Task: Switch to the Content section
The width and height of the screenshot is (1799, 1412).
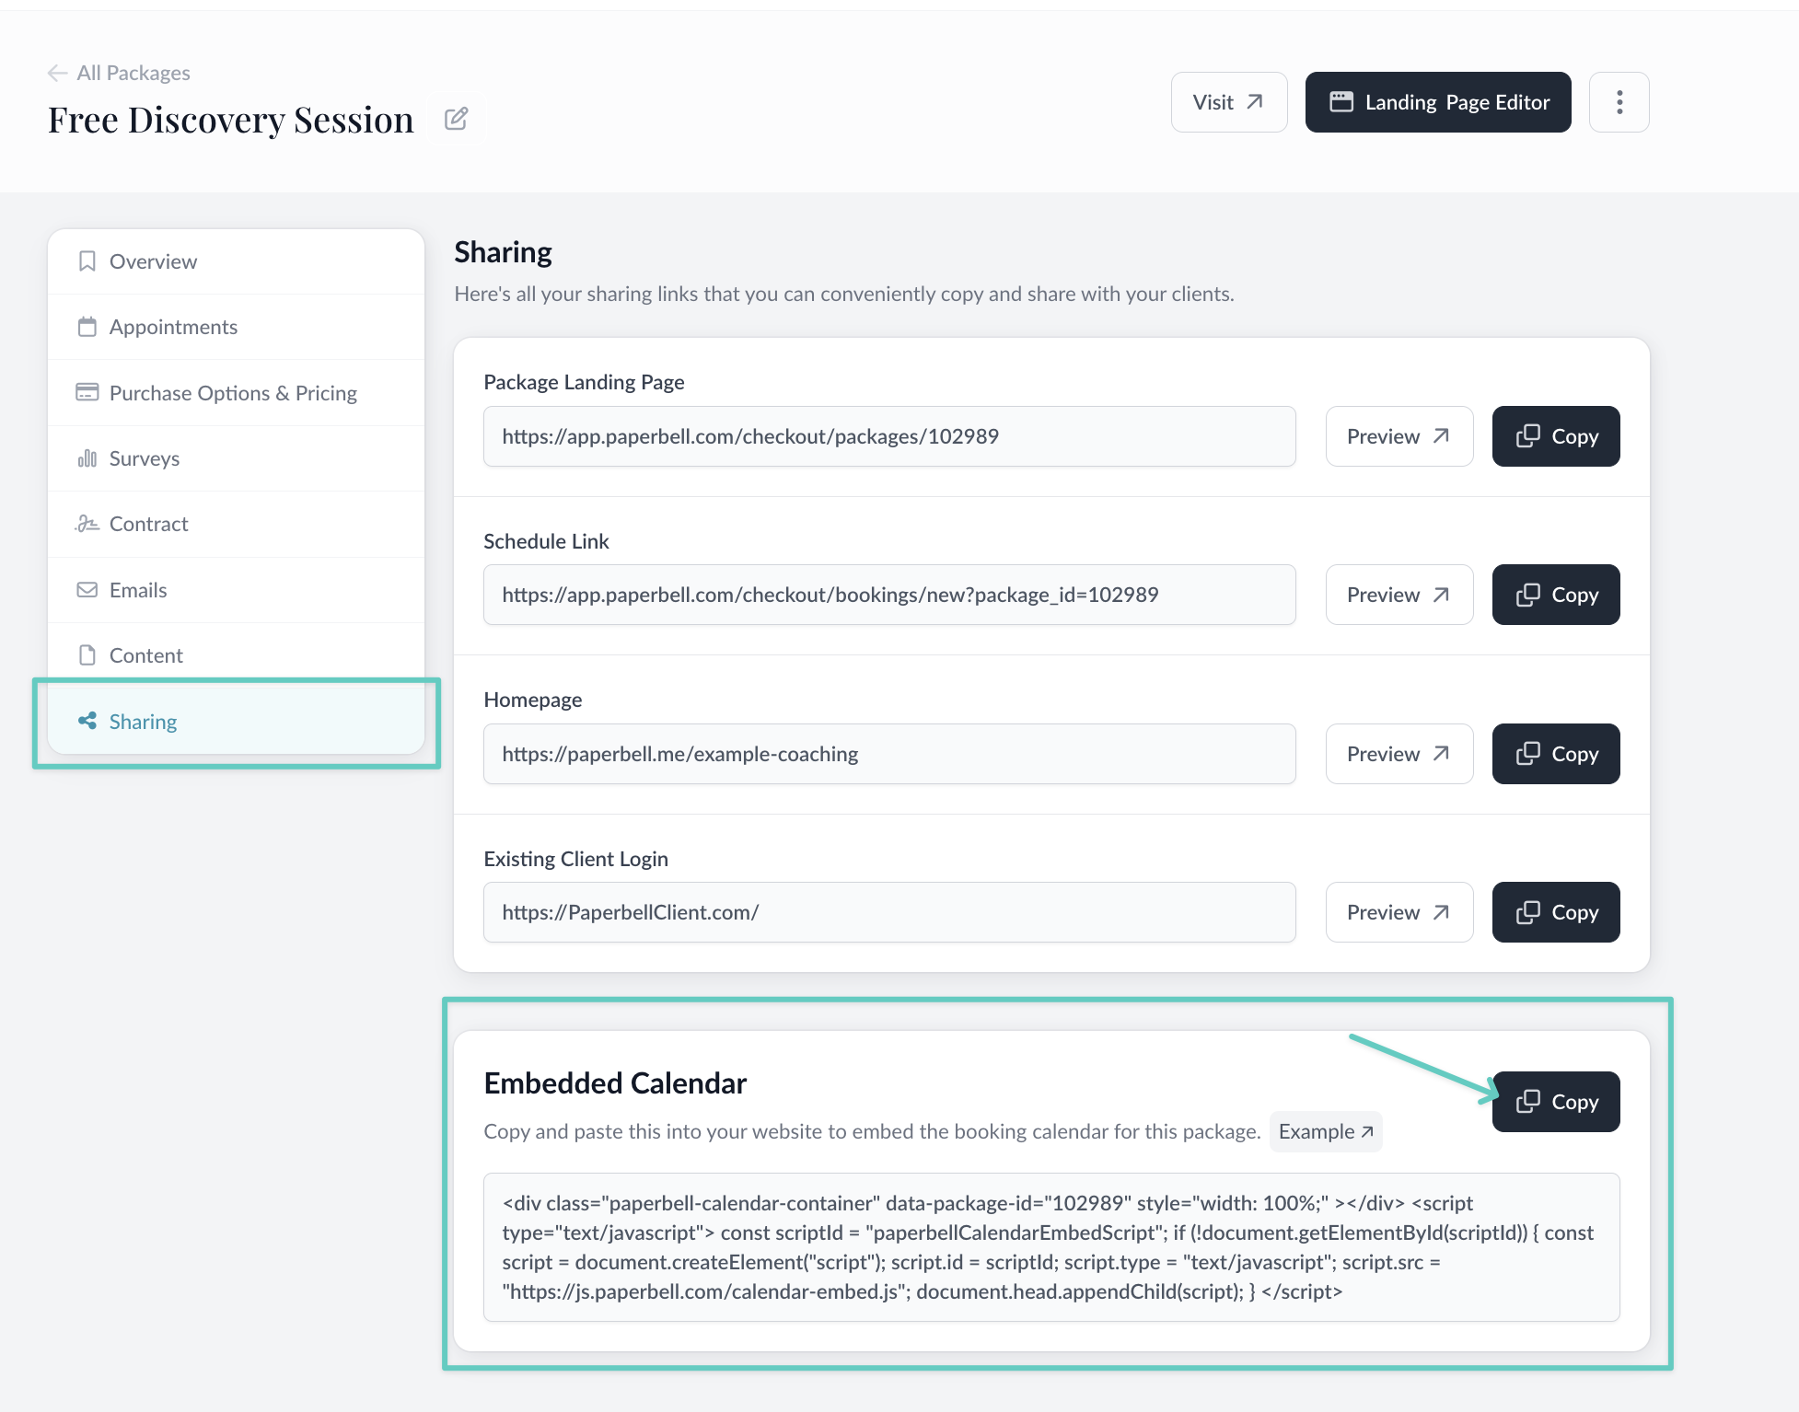Action: tap(145, 655)
